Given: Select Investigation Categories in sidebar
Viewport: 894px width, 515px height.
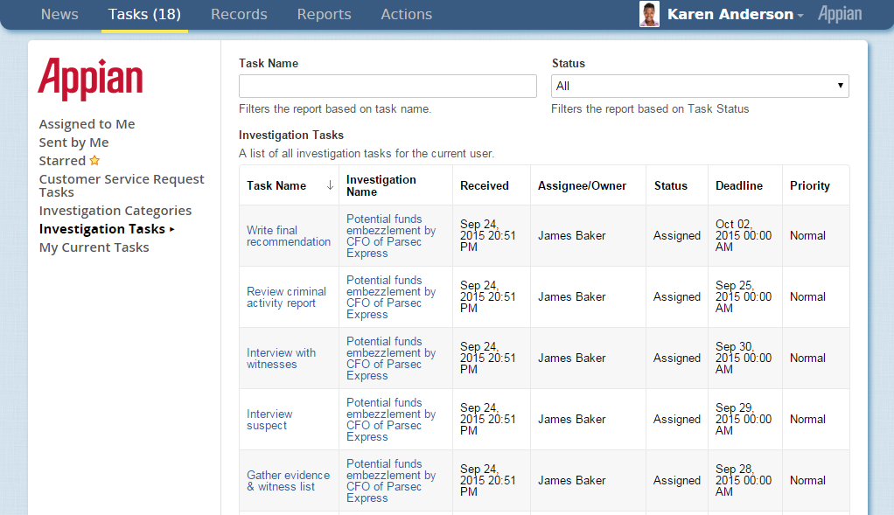Looking at the screenshot, I should (x=115, y=211).
